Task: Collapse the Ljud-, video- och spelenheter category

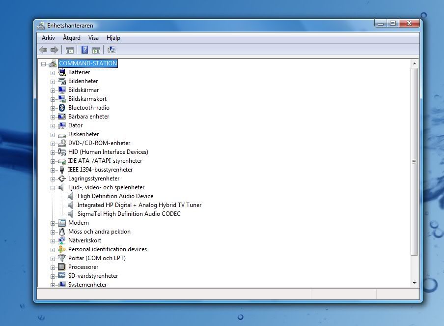Action: [x=53, y=187]
